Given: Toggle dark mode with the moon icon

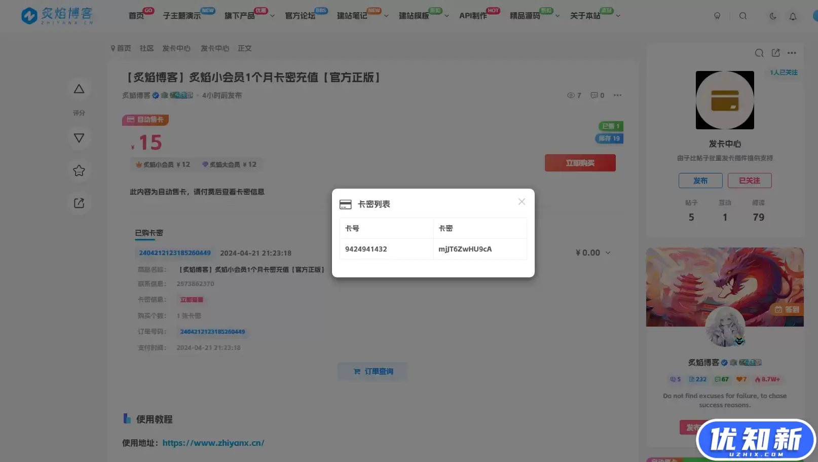Looking at the screenshot, I should point(772,16).
